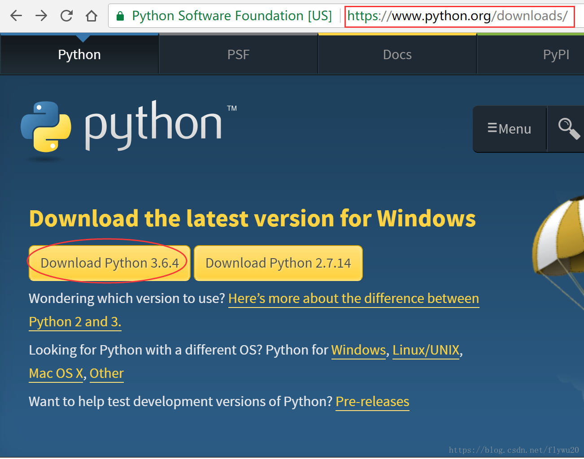
Task: Reload the page with refresh icon
Action: [x=66, y=16]
